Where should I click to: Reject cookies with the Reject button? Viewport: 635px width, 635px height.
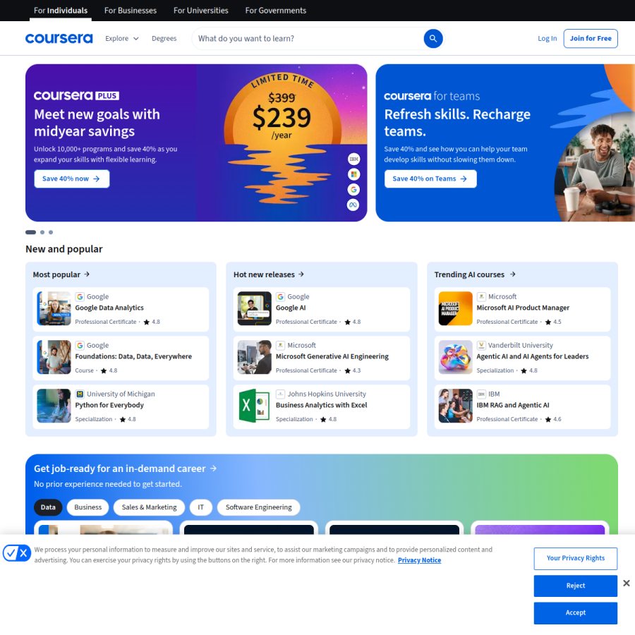(576, 586)
